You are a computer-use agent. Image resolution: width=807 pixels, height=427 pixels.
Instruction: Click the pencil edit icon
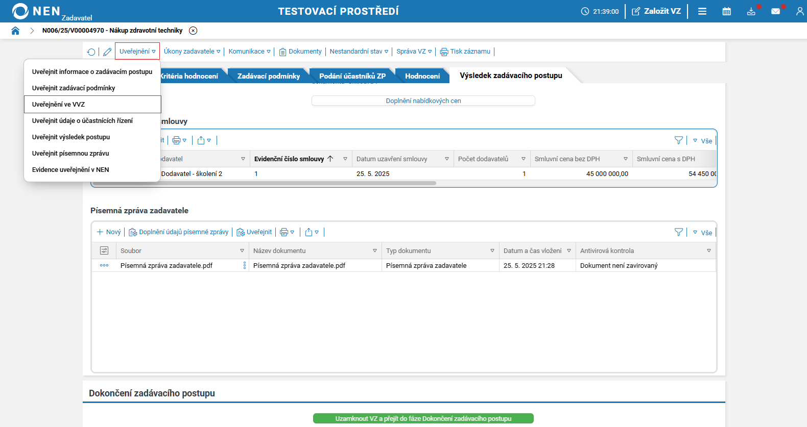tap(107, 52)
